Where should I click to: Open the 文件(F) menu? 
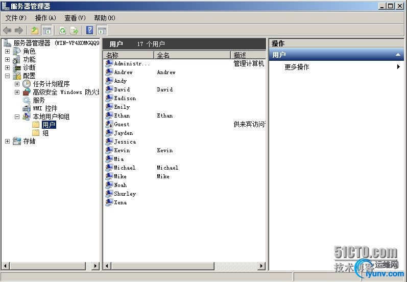(x=16, y=18)
